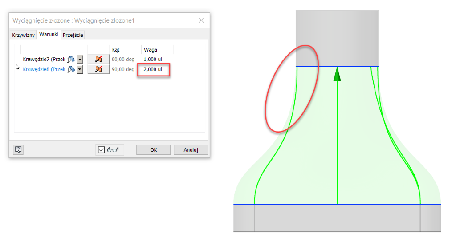456x241 pixels.
Task: Edit the Waga value 1,000 ul
Action: tap(153, 59)
